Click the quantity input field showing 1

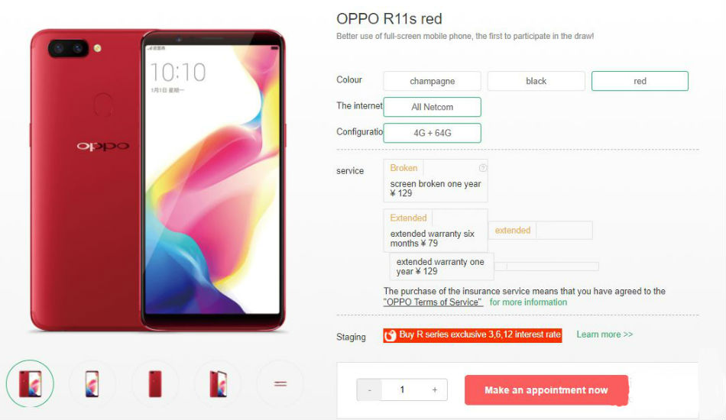[x=402, y=390]
